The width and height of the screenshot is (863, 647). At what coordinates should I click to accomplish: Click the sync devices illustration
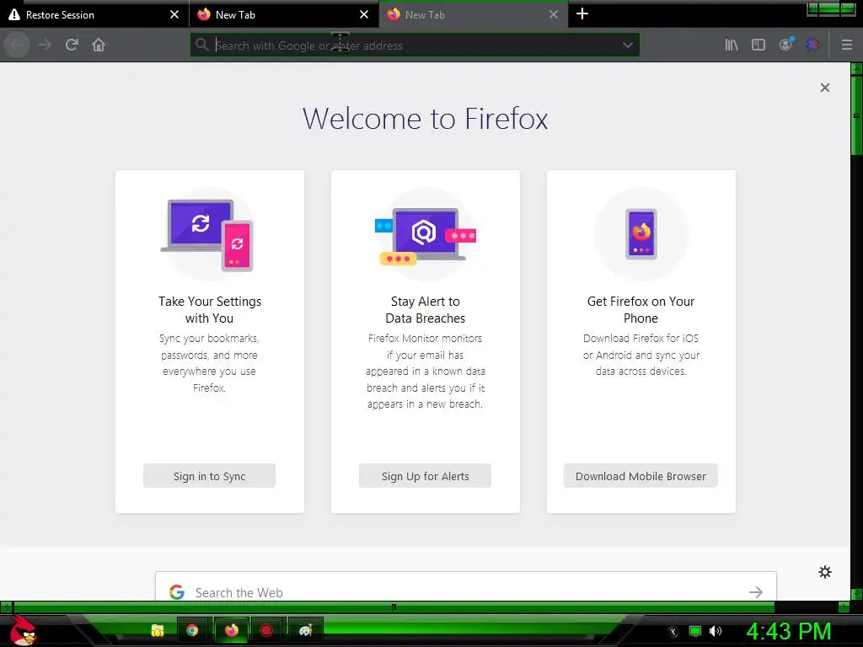[209, 235]
